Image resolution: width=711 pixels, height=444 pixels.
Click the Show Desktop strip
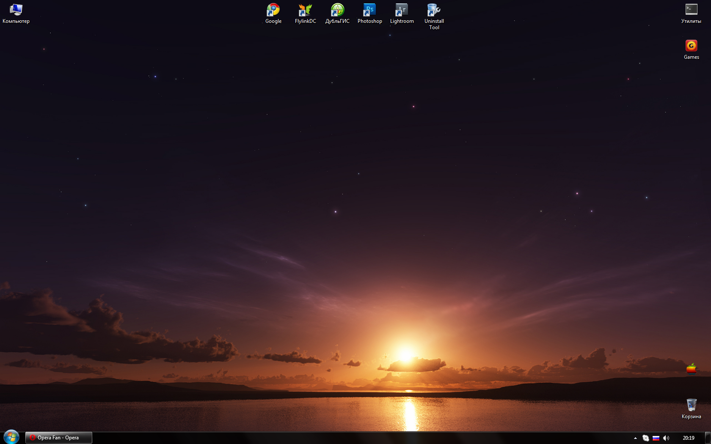pos(708,438)
